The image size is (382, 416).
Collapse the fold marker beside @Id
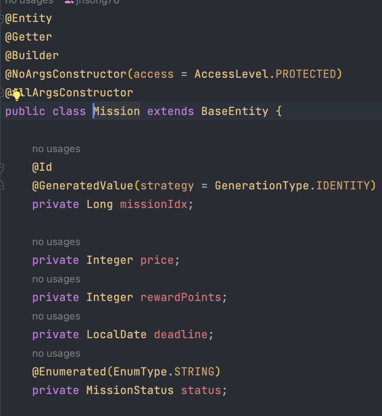pos(2,168)
